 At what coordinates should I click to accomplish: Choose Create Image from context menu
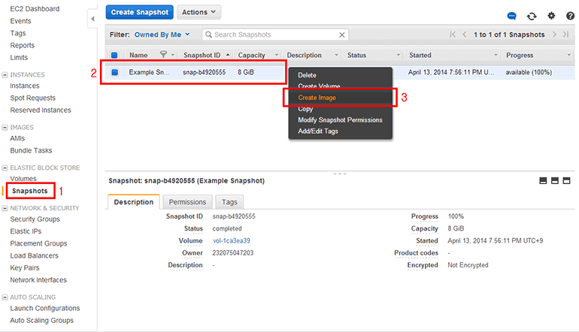[317, 98]
